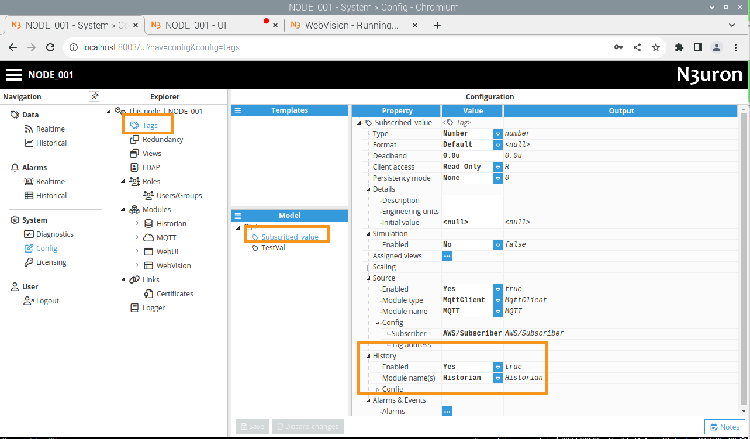
Task: Select Views in the Explorer tree
Action: [x=146, y=154]
